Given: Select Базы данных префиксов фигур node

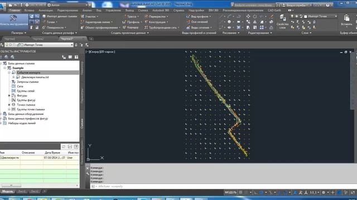Looking at the screenshot, I should click(x=28, y=118).
